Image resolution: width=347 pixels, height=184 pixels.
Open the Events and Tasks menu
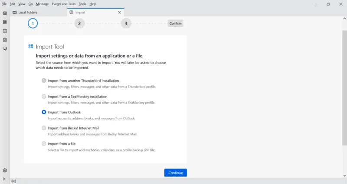pyautogui.click(x=63, y=4)
